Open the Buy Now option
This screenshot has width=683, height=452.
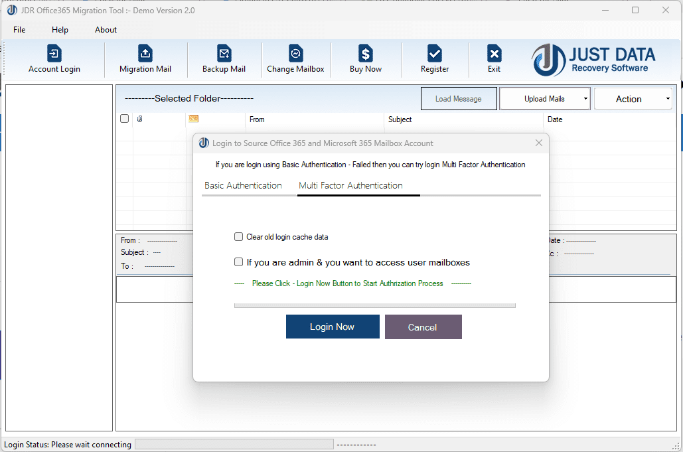pyautogui.click(x=366, y=59)
